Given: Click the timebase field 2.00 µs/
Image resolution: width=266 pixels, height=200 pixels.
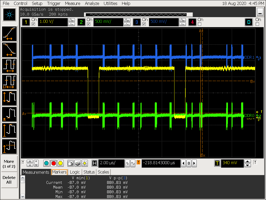Looking at the screenshot, I should click(x=112, y=163).
